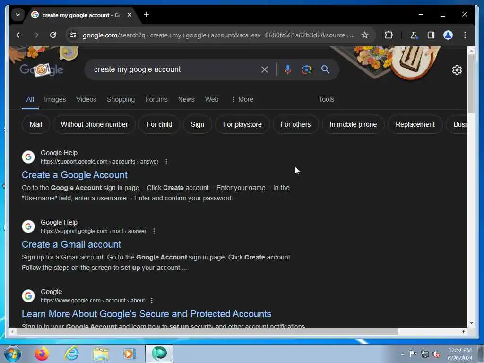This screenshot has height=363, width=484.
Task: Open a new browser tab
Action: click(x=147, y=15)
